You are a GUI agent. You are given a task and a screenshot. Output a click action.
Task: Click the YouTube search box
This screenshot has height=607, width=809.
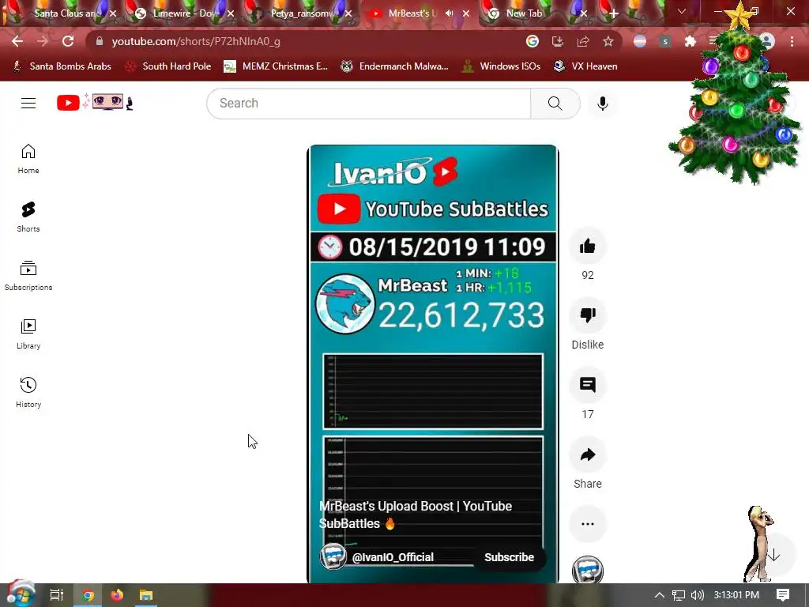pos(368,104)
